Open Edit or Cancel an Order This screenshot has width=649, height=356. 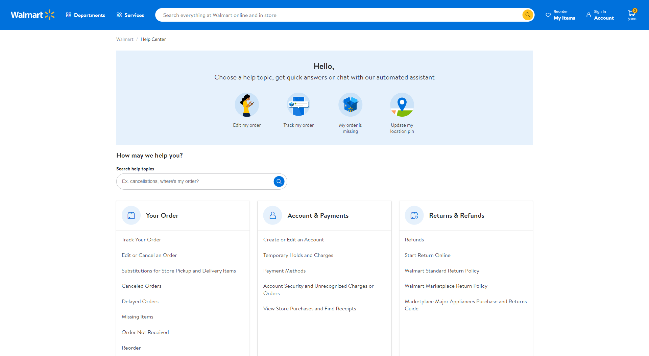pyautogui.click(x=149, y=255)
